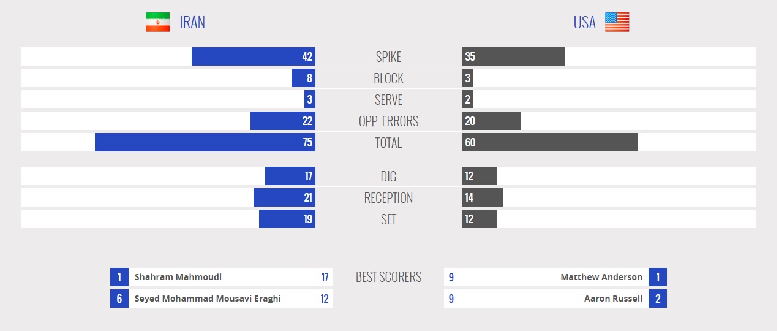This screenshot has height=331, width=779.
Task: Click the Iran flag icon
Action: [157, 22]
